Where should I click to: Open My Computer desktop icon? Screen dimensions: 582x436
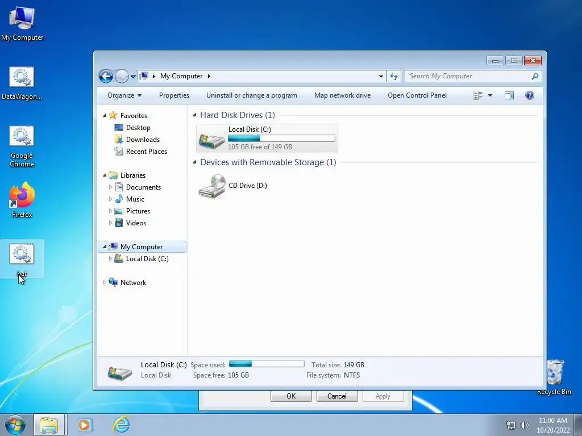[22, 23]
